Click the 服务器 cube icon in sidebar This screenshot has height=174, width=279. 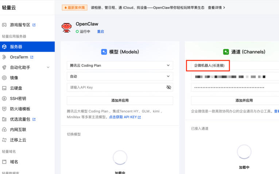pos(4,47)
